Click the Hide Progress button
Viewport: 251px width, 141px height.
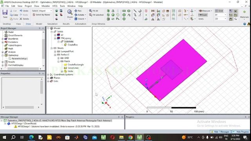coord(241,132)
